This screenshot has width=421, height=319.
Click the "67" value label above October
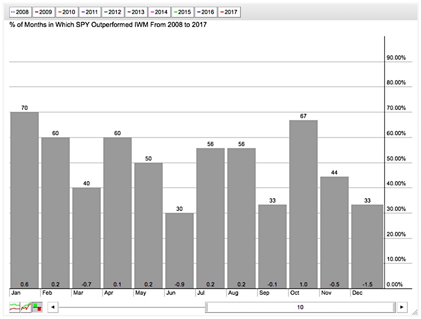[x=303, y=116]
